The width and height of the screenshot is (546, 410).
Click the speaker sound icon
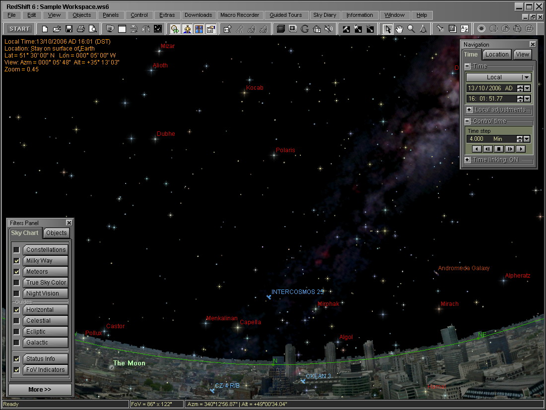click(x=329, y=29)
